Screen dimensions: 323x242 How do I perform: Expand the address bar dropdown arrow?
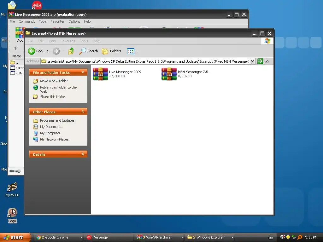tap(252, 61)
